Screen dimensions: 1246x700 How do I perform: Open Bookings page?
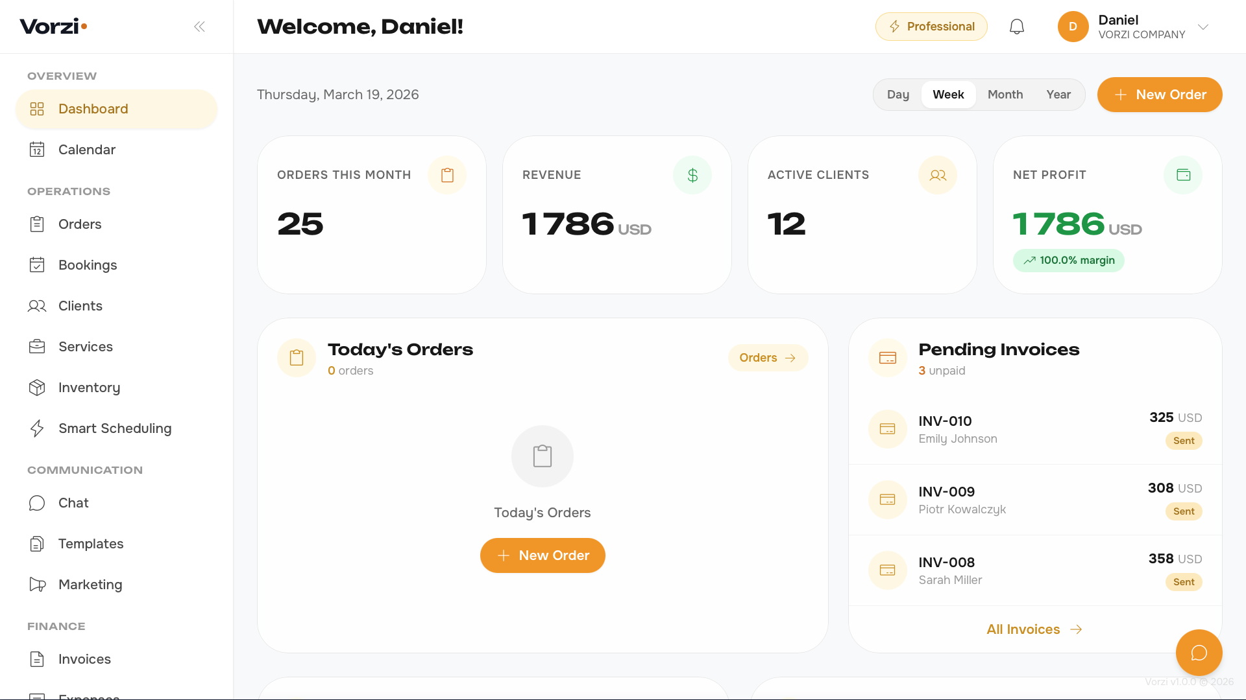point(116,265)
